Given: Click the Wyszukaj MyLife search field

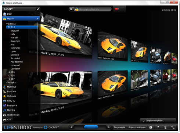Looking at the screenshot, I should pos(93,9).
